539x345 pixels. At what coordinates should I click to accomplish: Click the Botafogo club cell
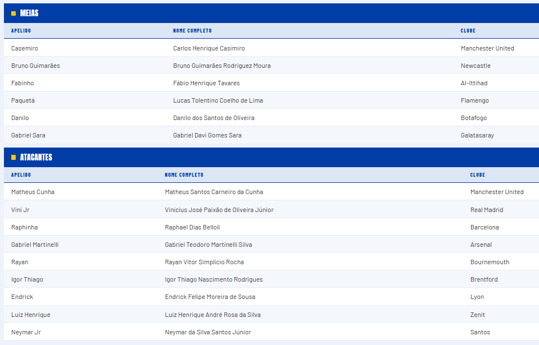[474, 118]
